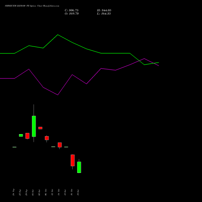Click the small red candlestick for 05 Oct
202x202 pixels.
pos(40,128)
